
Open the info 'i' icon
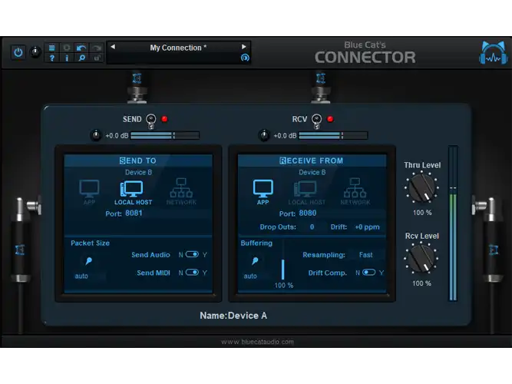[x=67, y=58]
